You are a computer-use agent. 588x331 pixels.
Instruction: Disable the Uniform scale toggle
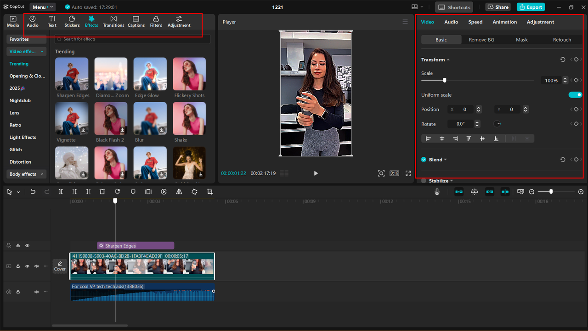pos(575,94)
